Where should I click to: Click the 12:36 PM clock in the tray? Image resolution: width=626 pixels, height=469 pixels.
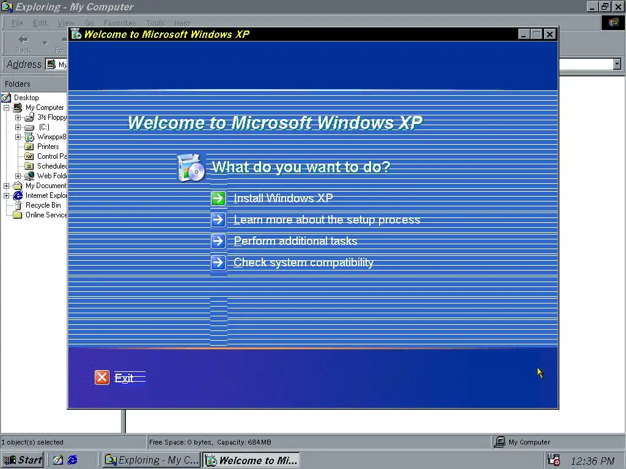[592, 461]
